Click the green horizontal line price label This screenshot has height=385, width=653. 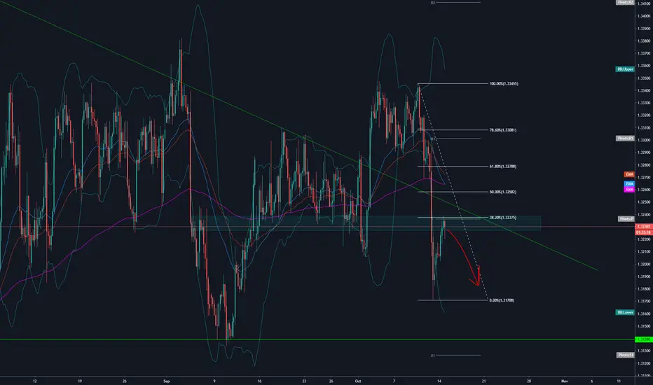point(644,339)
